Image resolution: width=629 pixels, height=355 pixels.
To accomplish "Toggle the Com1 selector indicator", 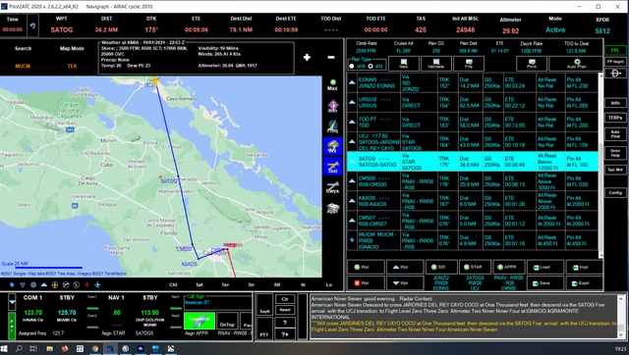I will pos(92,308).
